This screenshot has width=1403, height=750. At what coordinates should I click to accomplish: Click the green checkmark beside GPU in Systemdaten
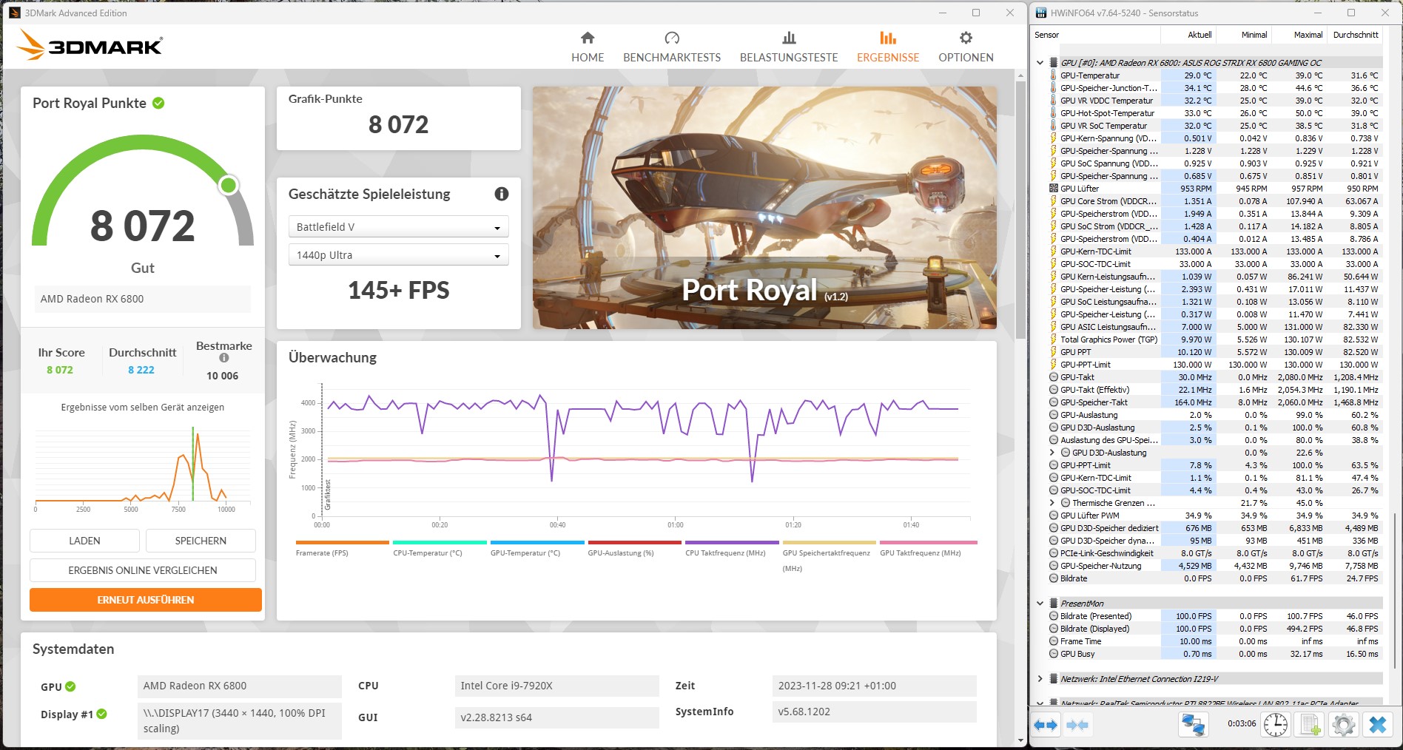click(70, 686)
